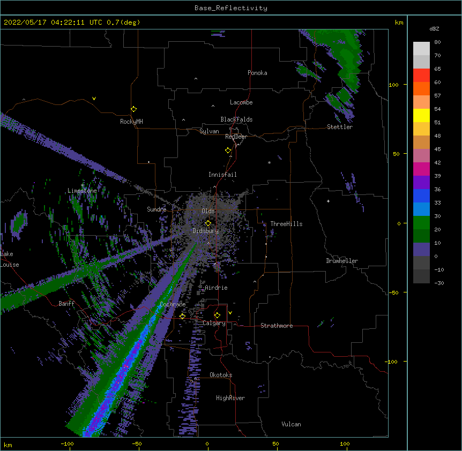
Task: Click the Drumheller city label
Action: click(x=342, y=261)
